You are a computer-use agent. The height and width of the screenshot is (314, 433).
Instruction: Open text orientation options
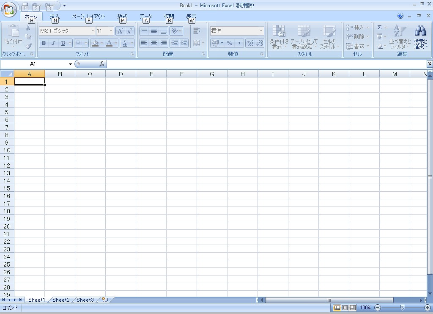[x=176, y=31]
